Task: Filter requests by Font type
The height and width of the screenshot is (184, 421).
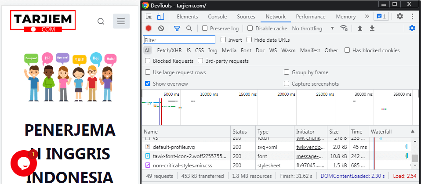Action: pos(246,50)
